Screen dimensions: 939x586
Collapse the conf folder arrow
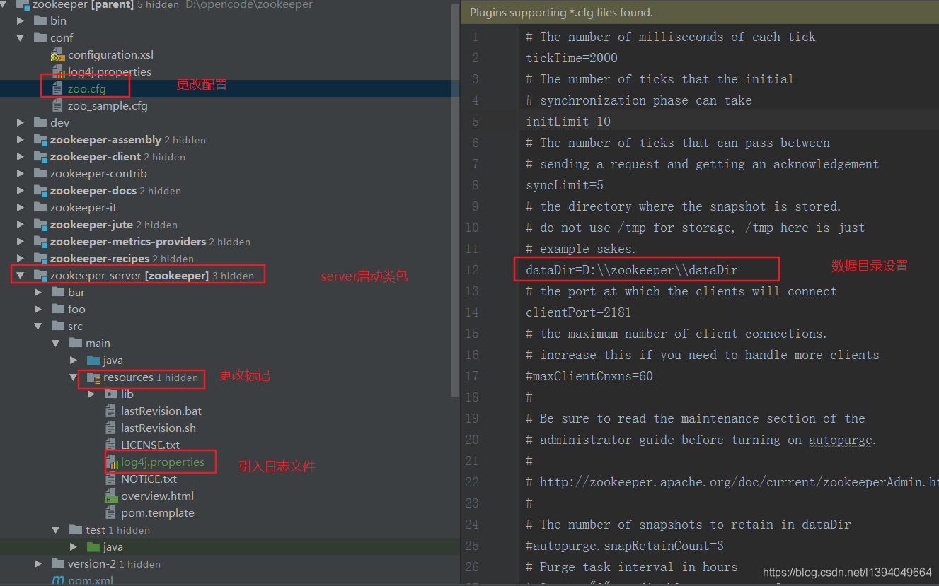pyautogui.click(x=21, y=38)
